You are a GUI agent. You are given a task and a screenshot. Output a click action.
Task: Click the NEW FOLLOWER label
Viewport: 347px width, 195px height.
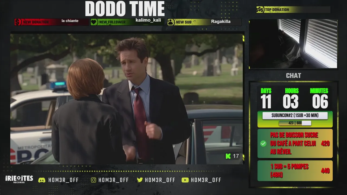pos(112,22)
